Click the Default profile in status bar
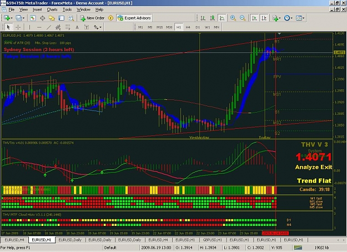347x252 pixels. [x=110, y=248]
